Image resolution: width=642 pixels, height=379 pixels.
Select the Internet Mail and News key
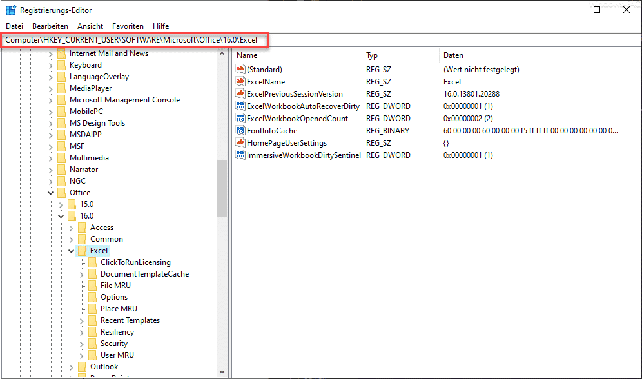(109, 53)
